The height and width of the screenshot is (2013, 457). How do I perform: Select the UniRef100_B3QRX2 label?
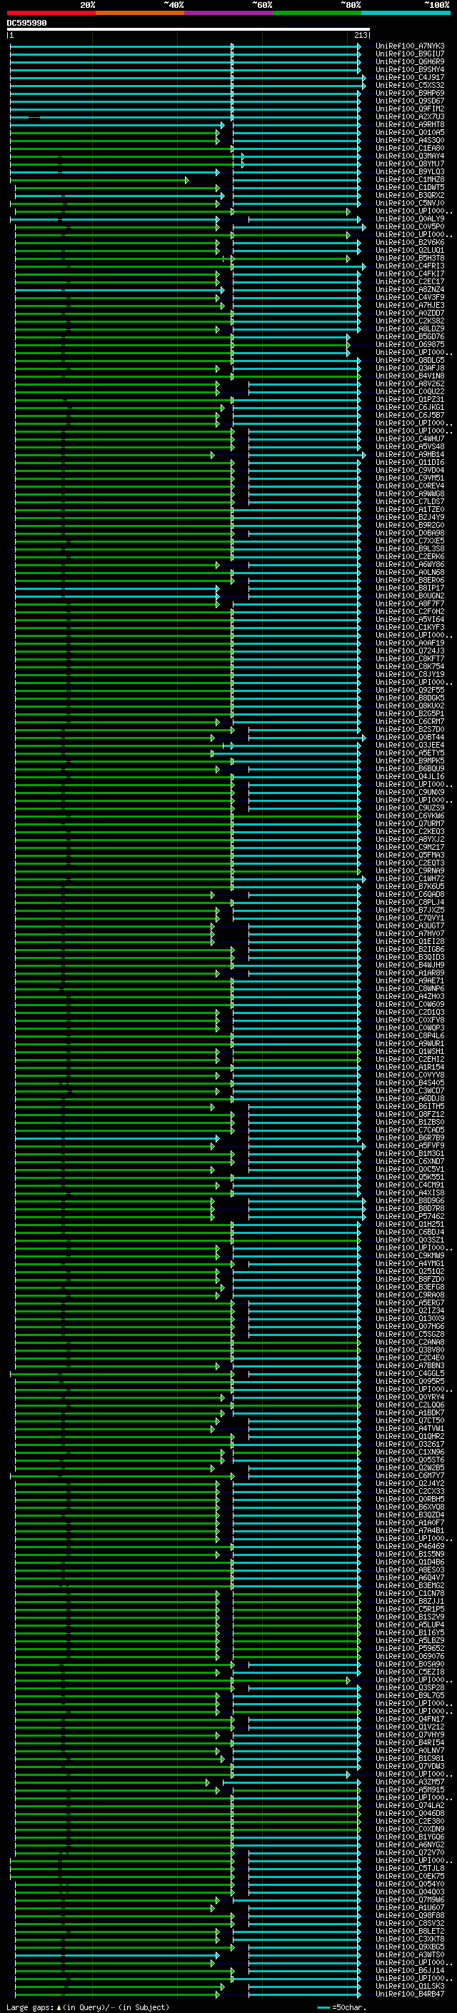click(410, 196)
